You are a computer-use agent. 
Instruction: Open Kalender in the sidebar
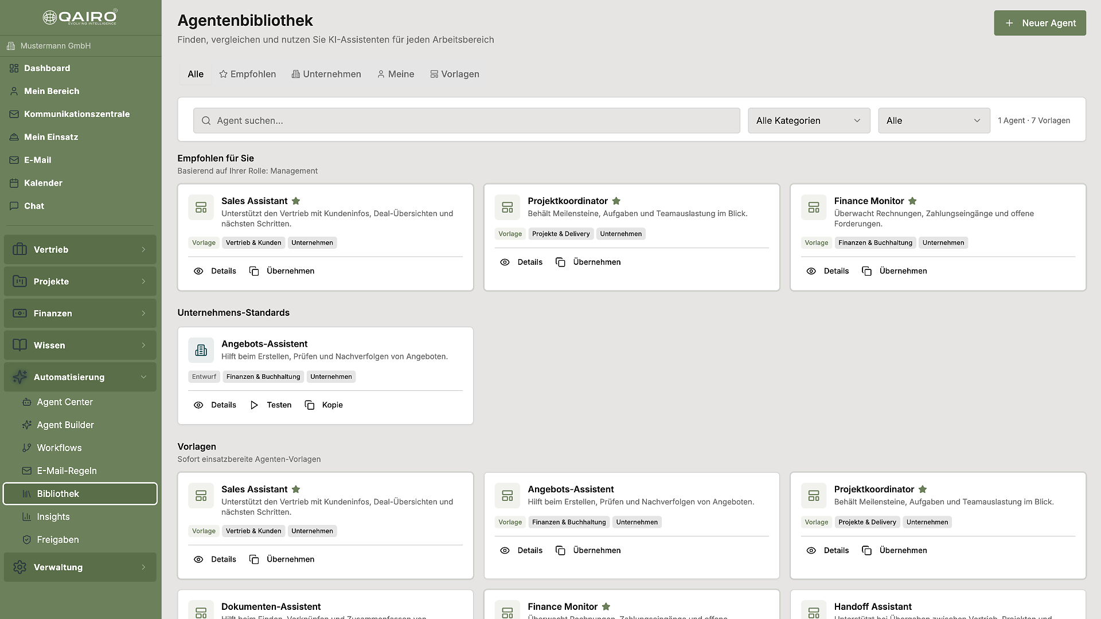[x=43, y=183]
